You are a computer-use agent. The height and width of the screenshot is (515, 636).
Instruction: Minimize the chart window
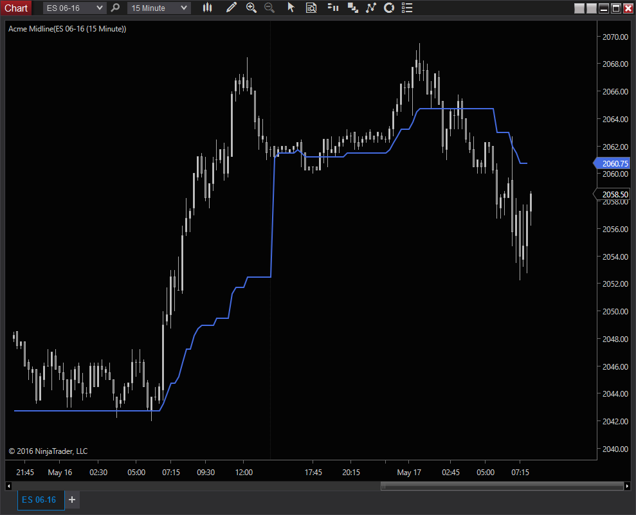[x=604, y=8]
